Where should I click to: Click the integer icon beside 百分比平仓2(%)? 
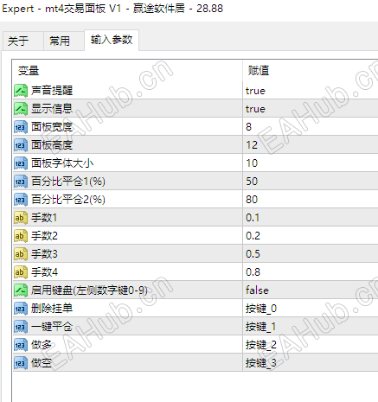21,200
